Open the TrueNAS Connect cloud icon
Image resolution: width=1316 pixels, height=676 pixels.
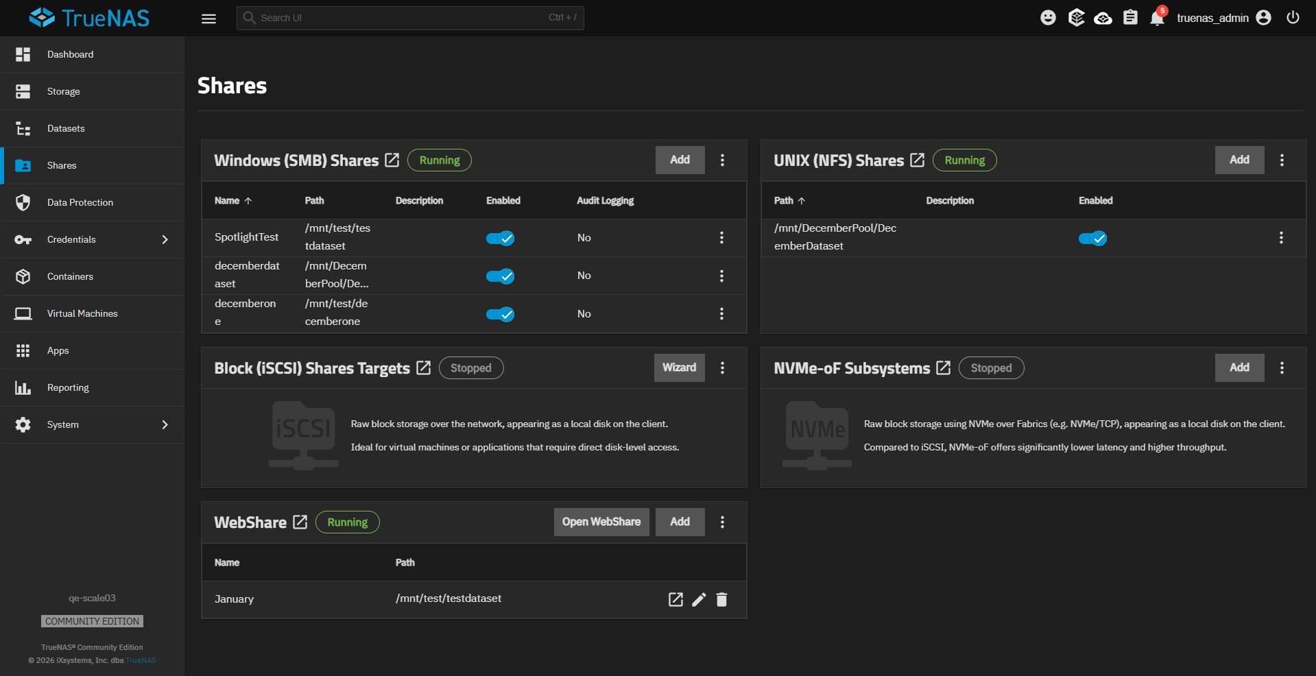(1103, 18)
